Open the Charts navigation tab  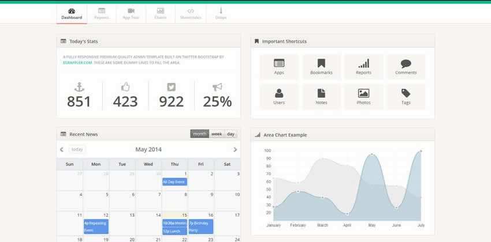tap(160, 14)
